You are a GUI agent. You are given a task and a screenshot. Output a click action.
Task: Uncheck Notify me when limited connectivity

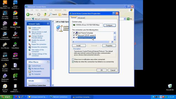point(73,62)
